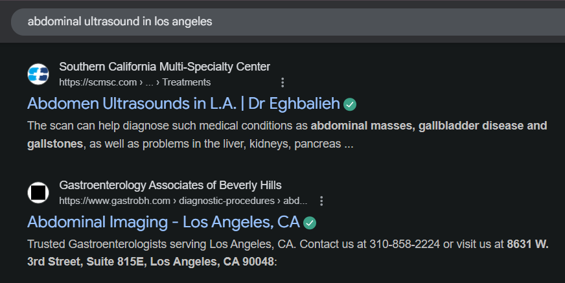The image size is (565, 283).
Task: Click the Southern California Multi-Specialty Center site name
Action: 165,67
